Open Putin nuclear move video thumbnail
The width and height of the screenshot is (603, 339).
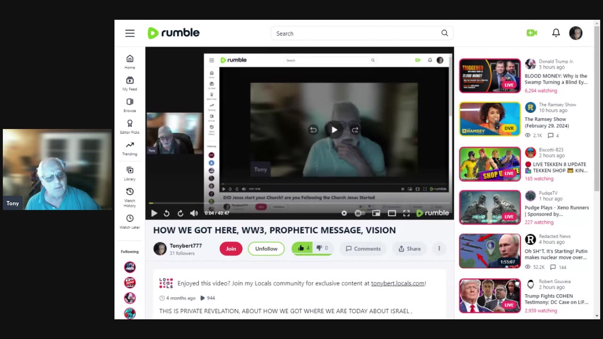(x=490, y=251)
